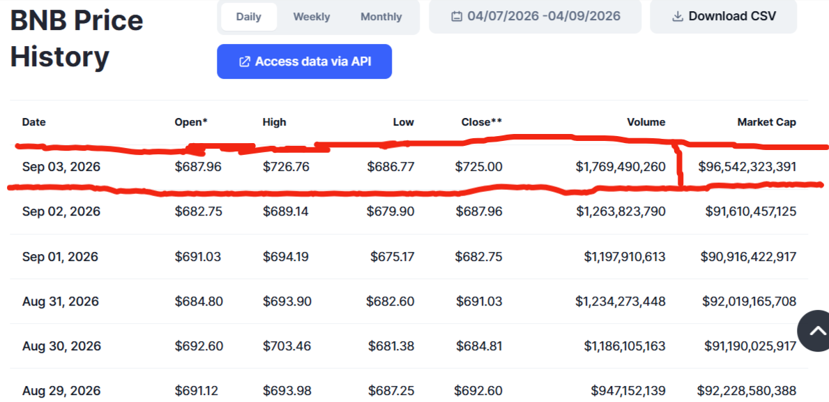The width and height of the screenshot is (829, 402).
Task: Switch to the Weekly tab
Action: click(x=312, y=16)
